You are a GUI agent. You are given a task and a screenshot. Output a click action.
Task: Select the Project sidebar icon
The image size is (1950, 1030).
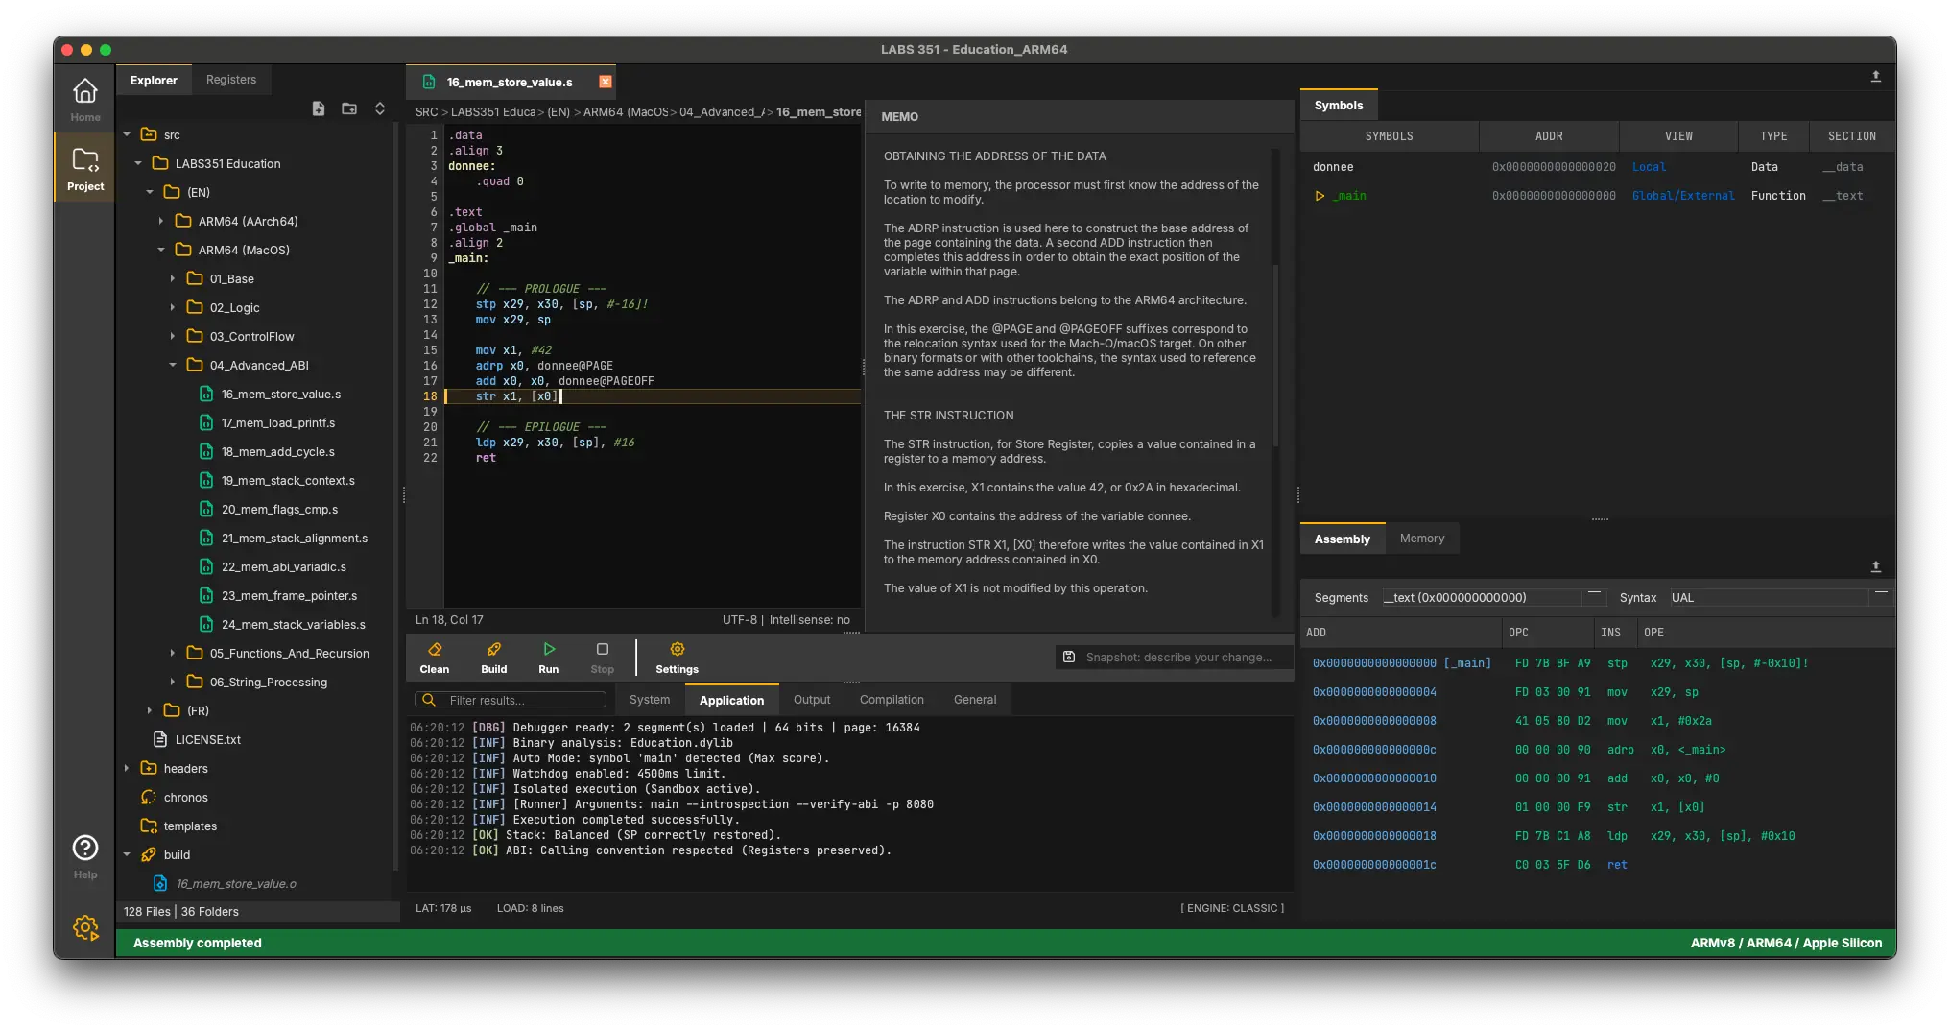[84, 168]
